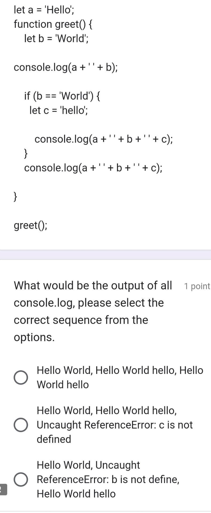Click the '1 point' score label
211x513 pixels.
point(196,286)
